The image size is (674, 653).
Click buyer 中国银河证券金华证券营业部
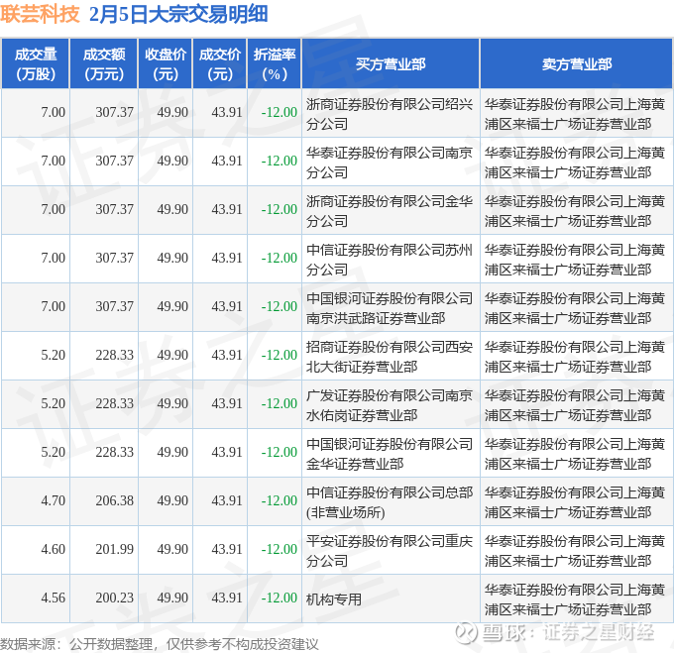pyautogui.click(x=390, y=453)
